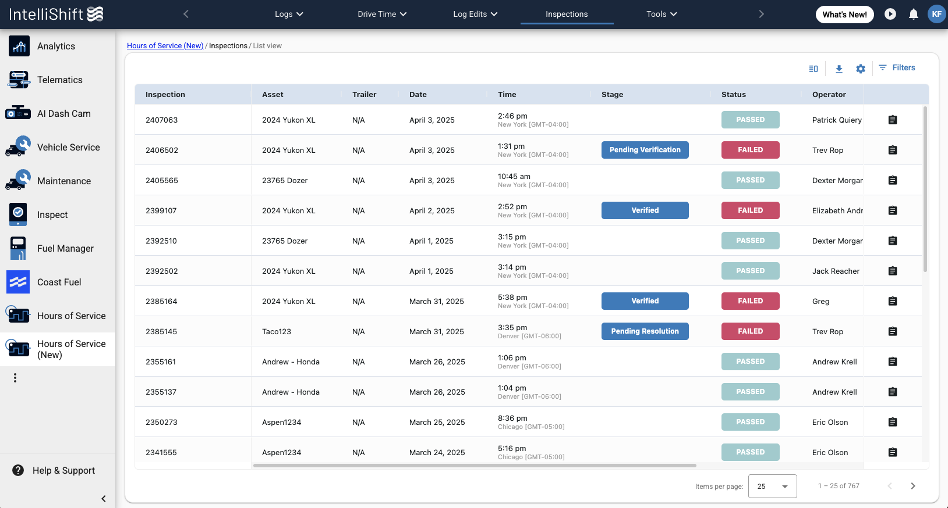Open Fuel Manager module

(x=58, y=249)
